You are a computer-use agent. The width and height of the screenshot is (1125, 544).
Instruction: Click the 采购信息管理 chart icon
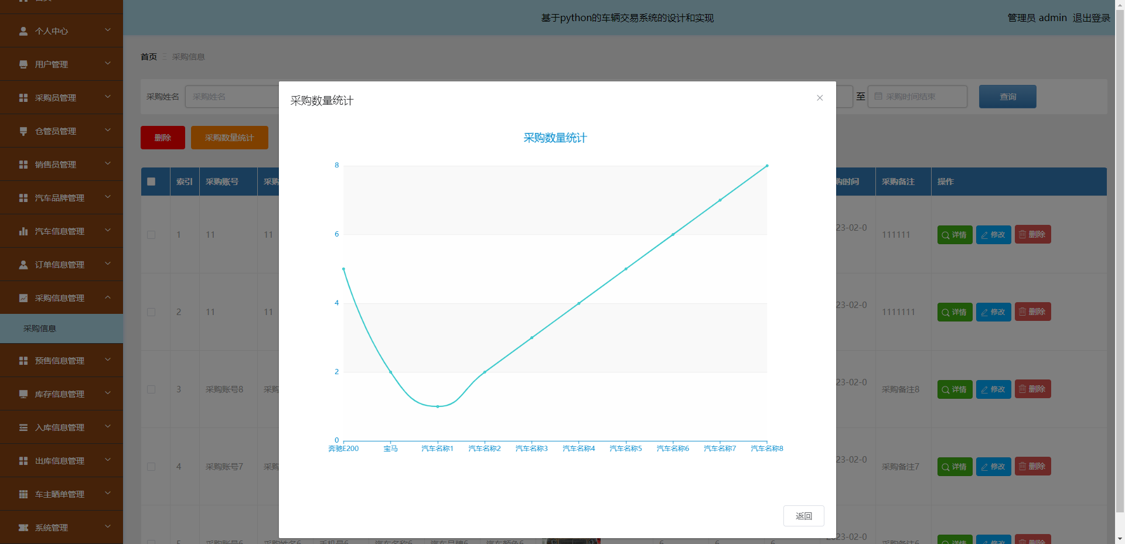[23, 298]
